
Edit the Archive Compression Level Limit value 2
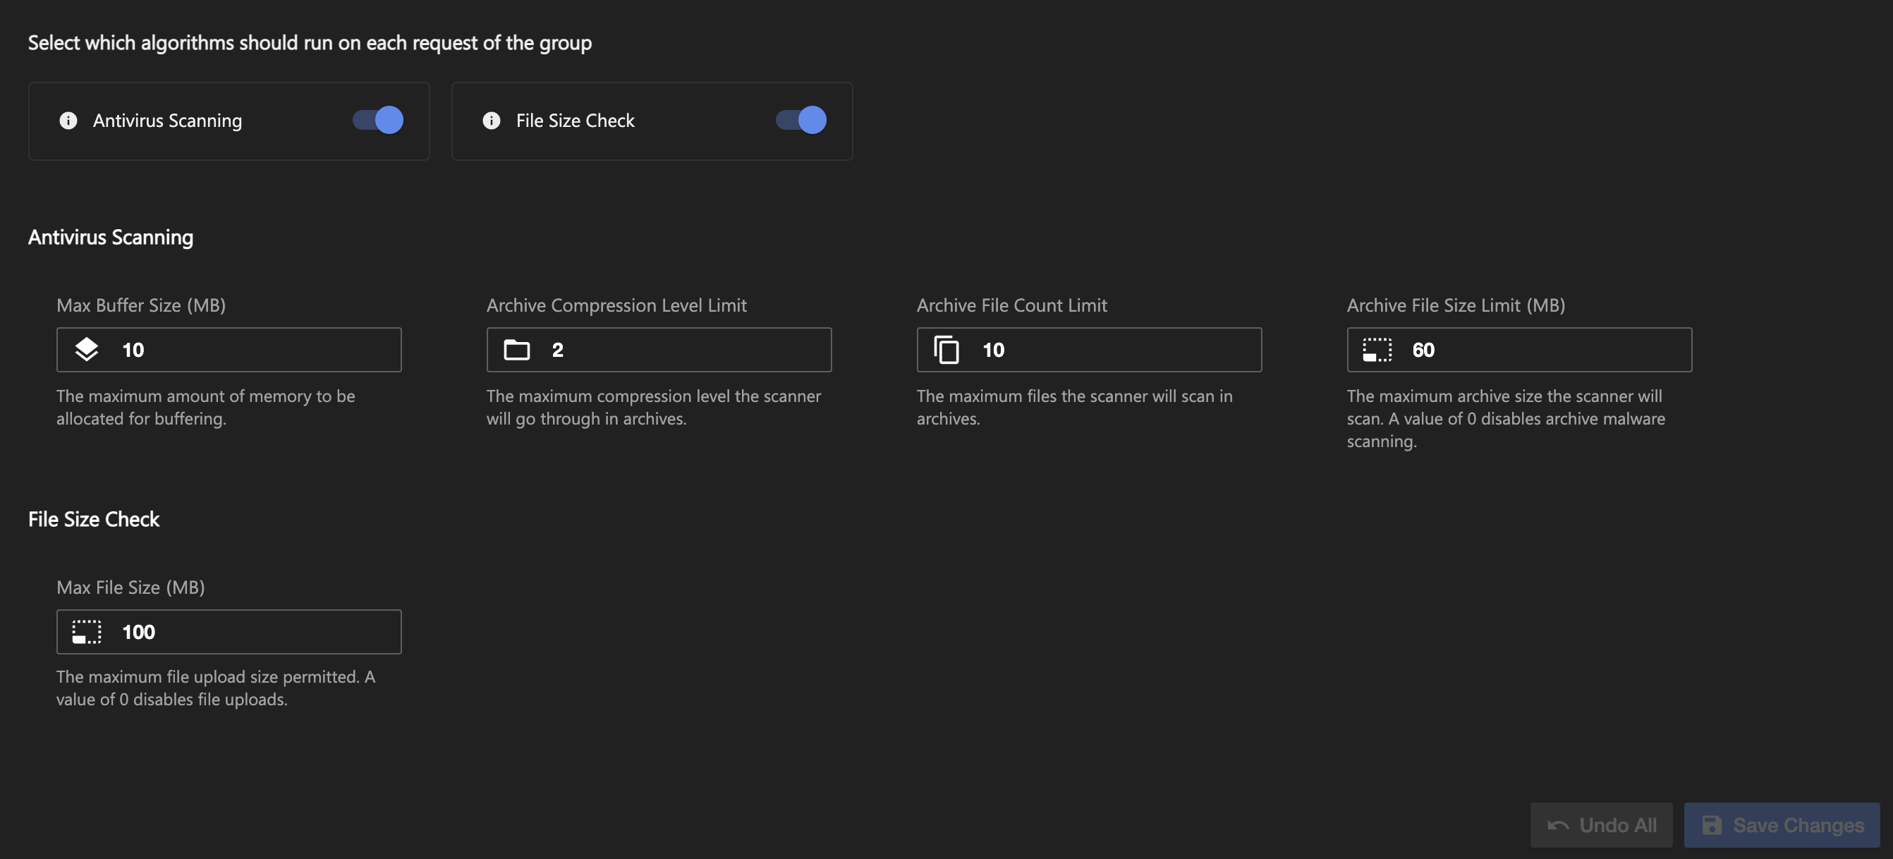coord(659,350)
